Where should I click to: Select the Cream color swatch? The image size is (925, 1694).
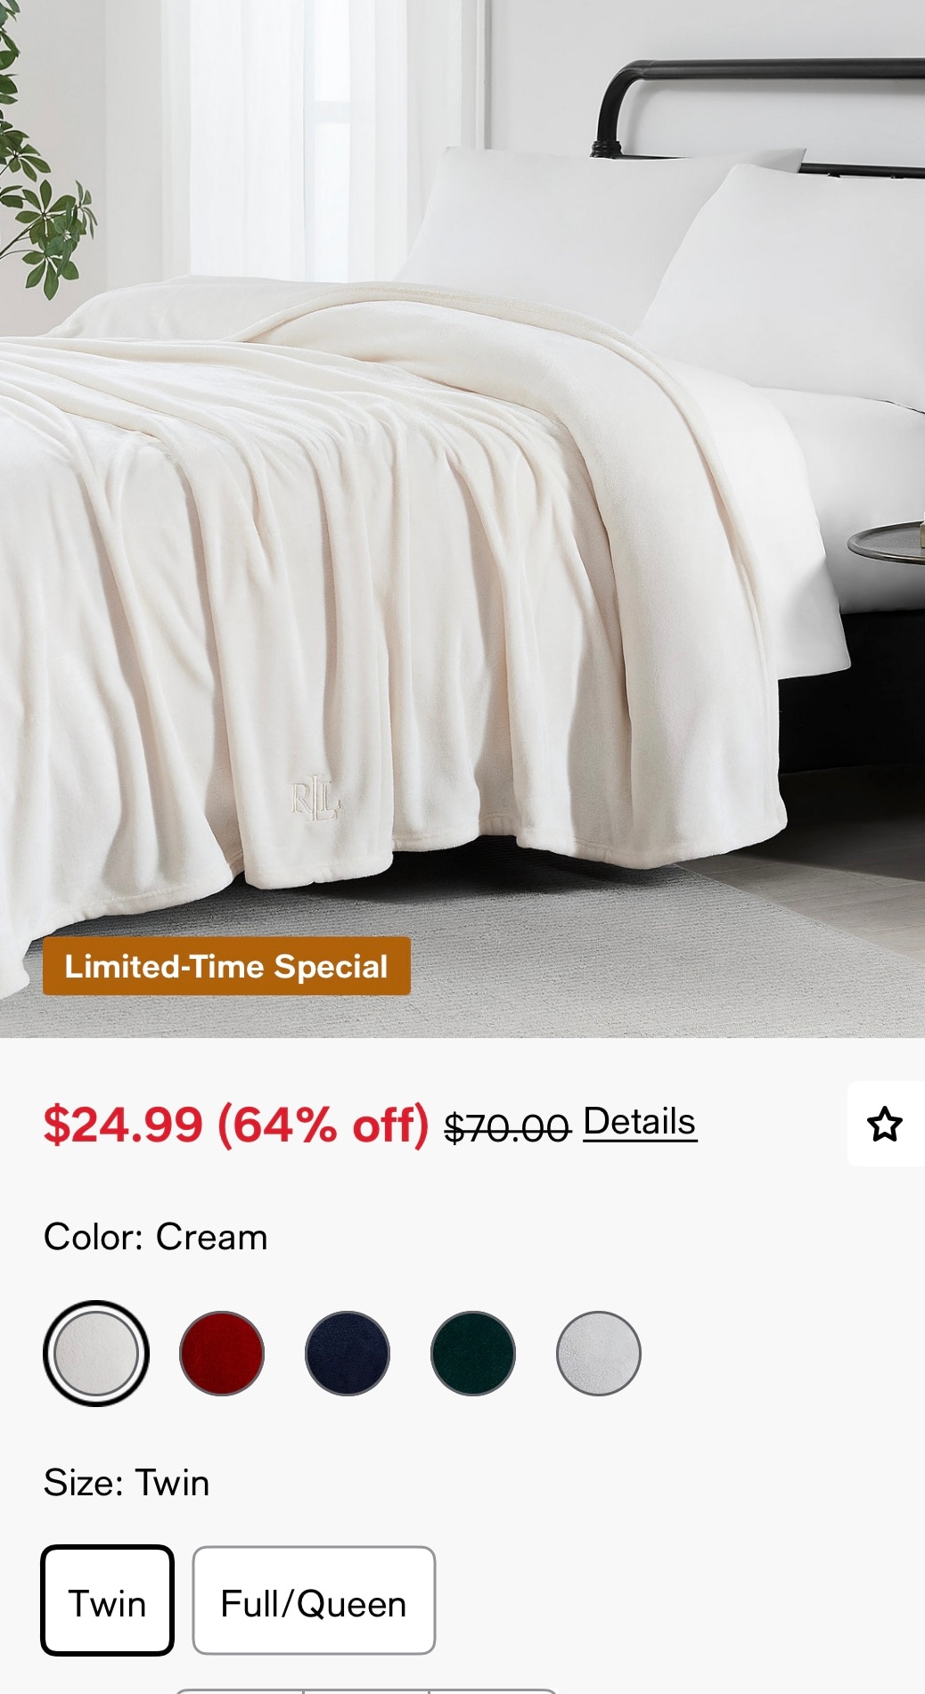(x=96, y=1354)
